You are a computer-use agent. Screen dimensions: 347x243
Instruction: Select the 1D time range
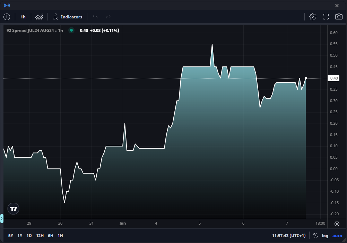(29, 235)
